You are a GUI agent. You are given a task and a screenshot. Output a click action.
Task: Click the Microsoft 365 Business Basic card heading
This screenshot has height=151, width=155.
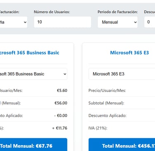coord(29,53)
